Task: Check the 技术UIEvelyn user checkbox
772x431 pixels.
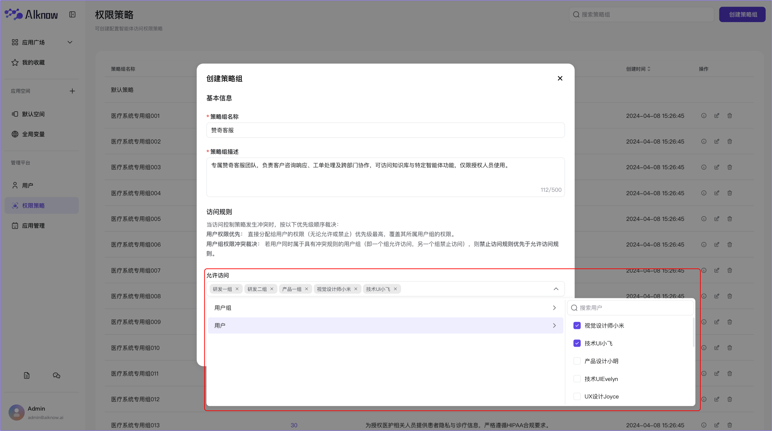Action: click(x=577, y=379)
